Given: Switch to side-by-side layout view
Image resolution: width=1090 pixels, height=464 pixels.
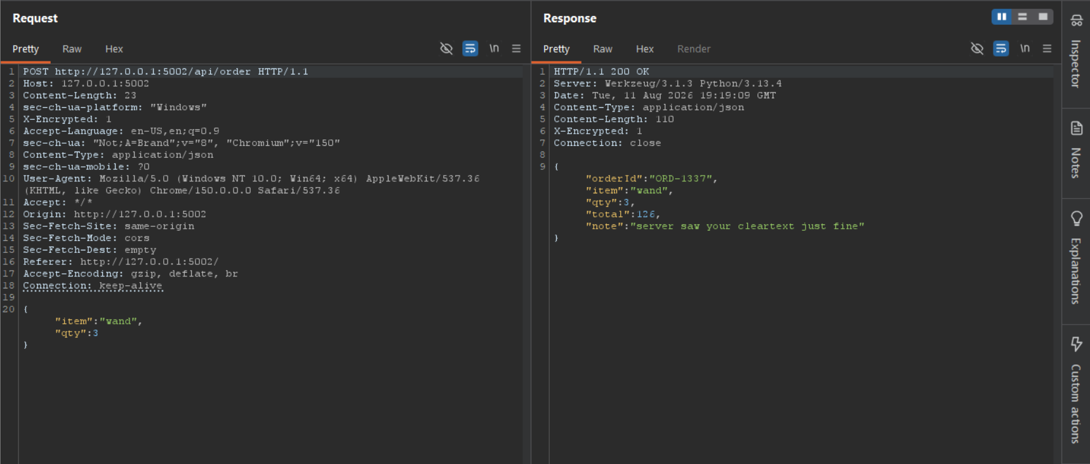Looking at the screenshot, I should [x=1002, y=17].
